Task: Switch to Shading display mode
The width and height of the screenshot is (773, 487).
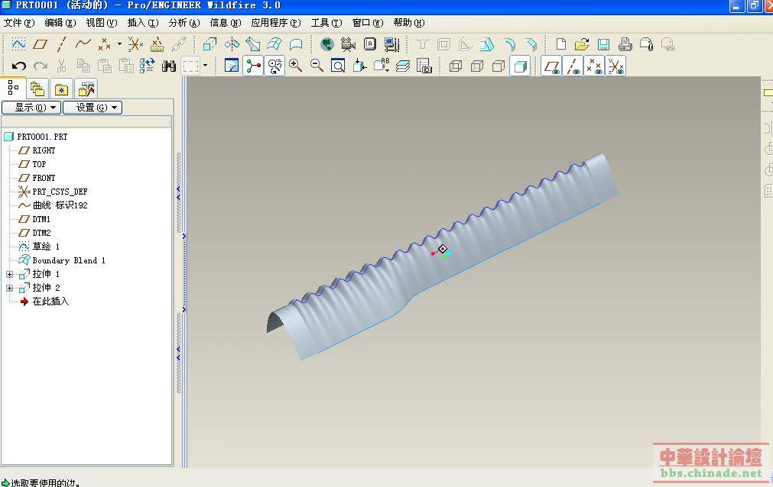Action: pyautogui.click(x=520, y=66)
